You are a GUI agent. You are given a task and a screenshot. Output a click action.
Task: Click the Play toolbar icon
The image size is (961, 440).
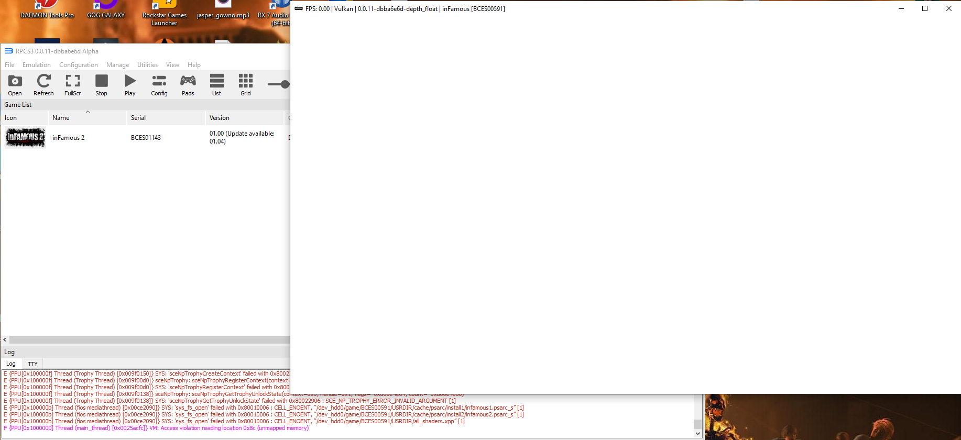click(130, 85)
